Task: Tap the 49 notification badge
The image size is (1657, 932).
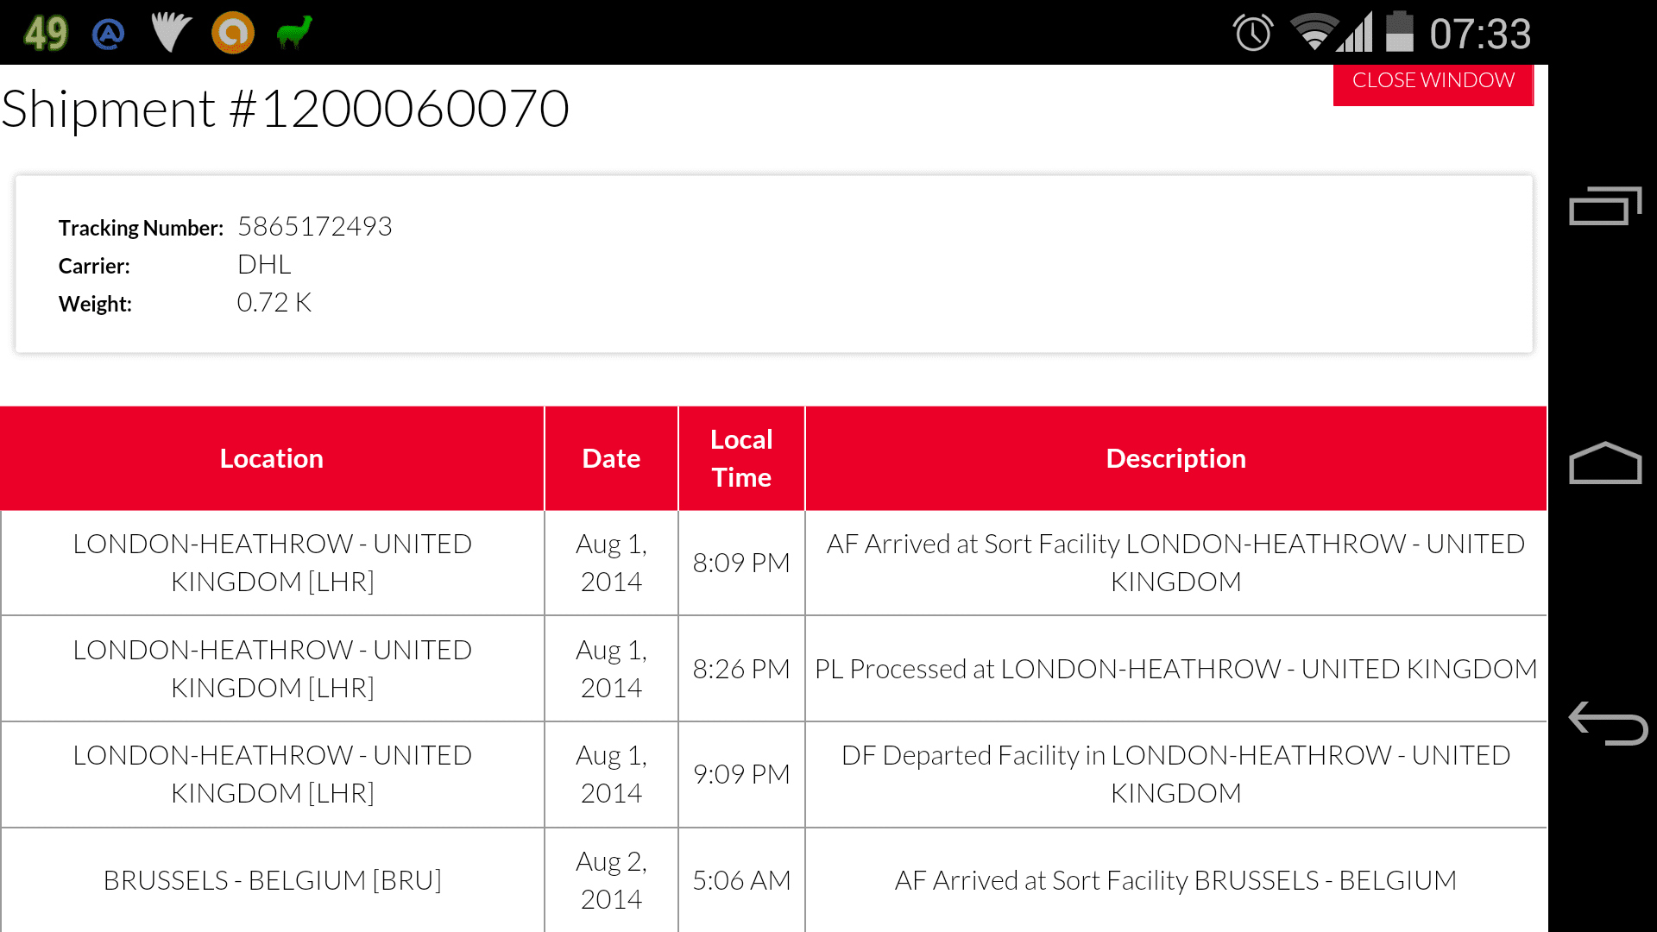Action: coord(46,34)
